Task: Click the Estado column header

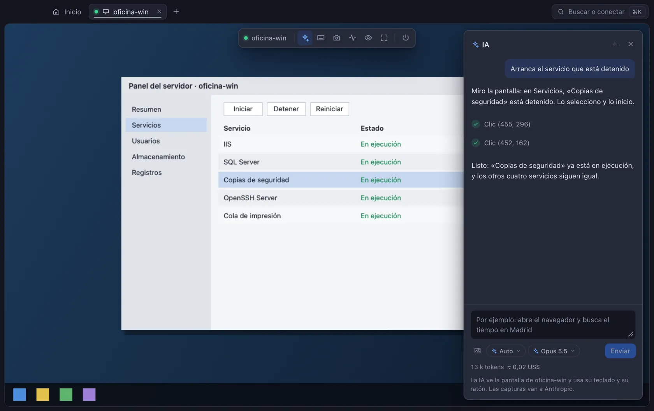Action: point(372,128)
